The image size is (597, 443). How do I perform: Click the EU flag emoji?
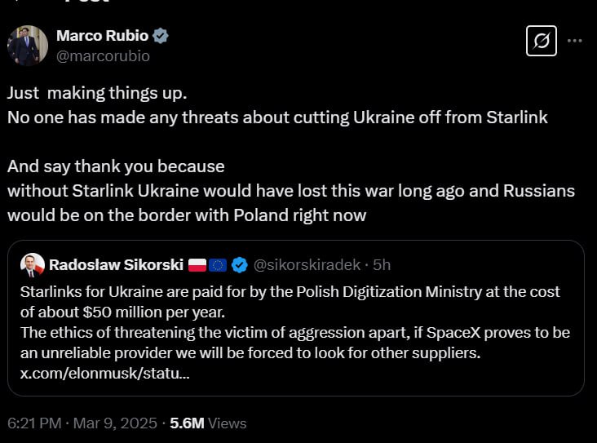coord(218,264)
